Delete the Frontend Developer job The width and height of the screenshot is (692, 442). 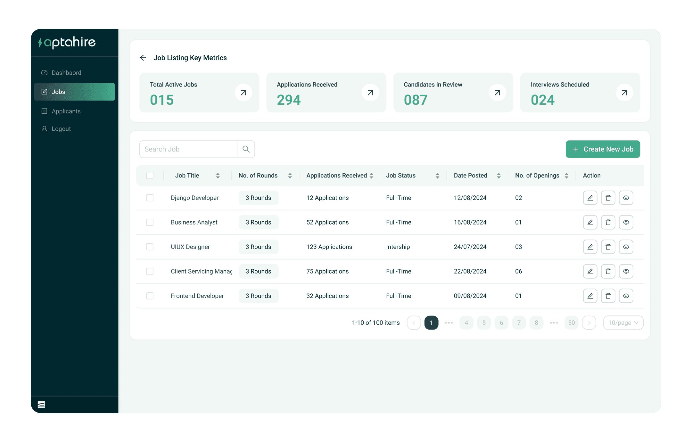click(608, 296)
